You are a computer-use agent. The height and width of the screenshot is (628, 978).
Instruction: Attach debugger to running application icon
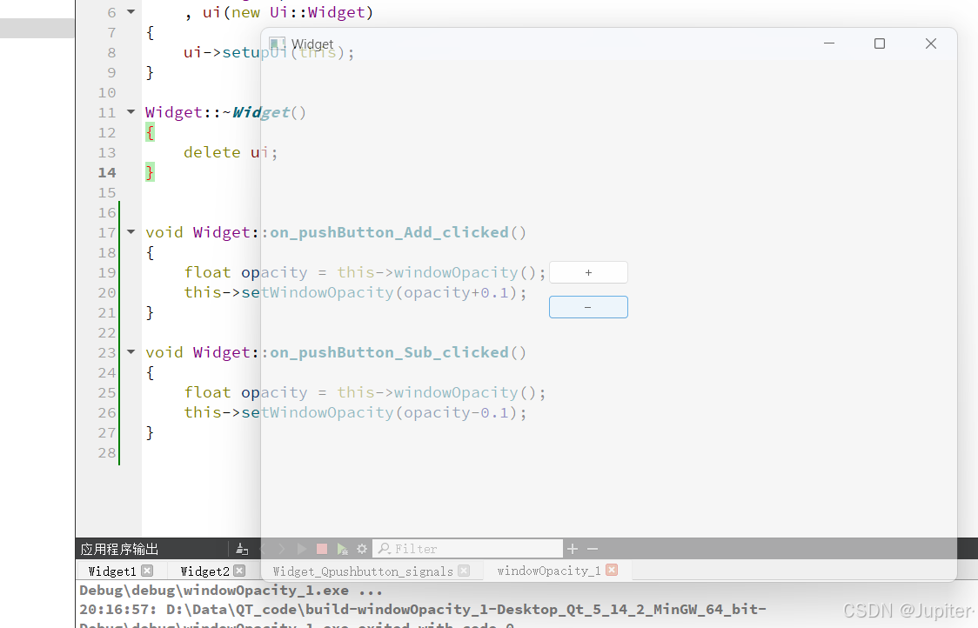[343, 549]
